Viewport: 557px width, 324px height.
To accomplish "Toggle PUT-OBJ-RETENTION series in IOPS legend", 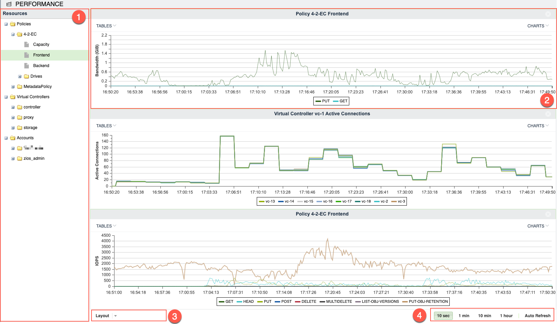I will pos(425,301).
